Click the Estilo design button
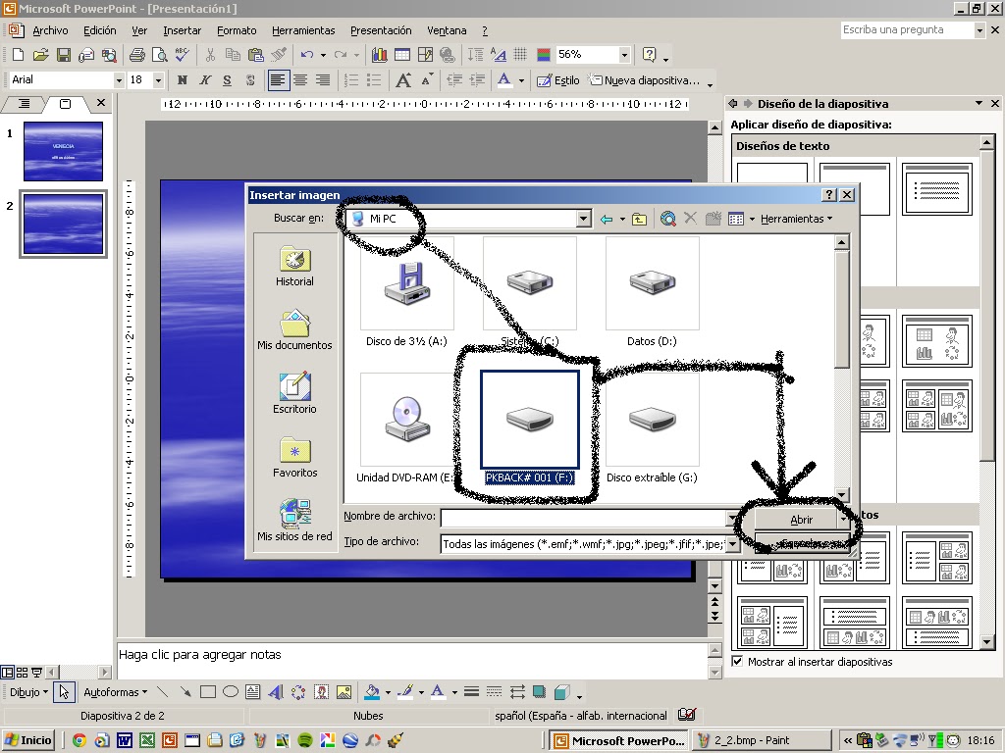The image size is (1005, 753). pyautogui.click(x=558, y=80)
